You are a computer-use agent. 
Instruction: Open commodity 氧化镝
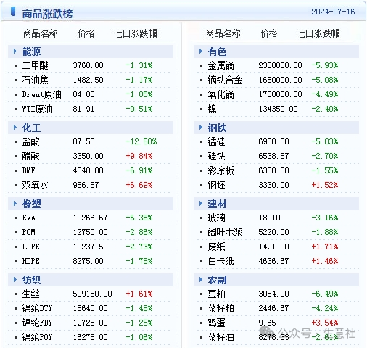tap(220, 94)
